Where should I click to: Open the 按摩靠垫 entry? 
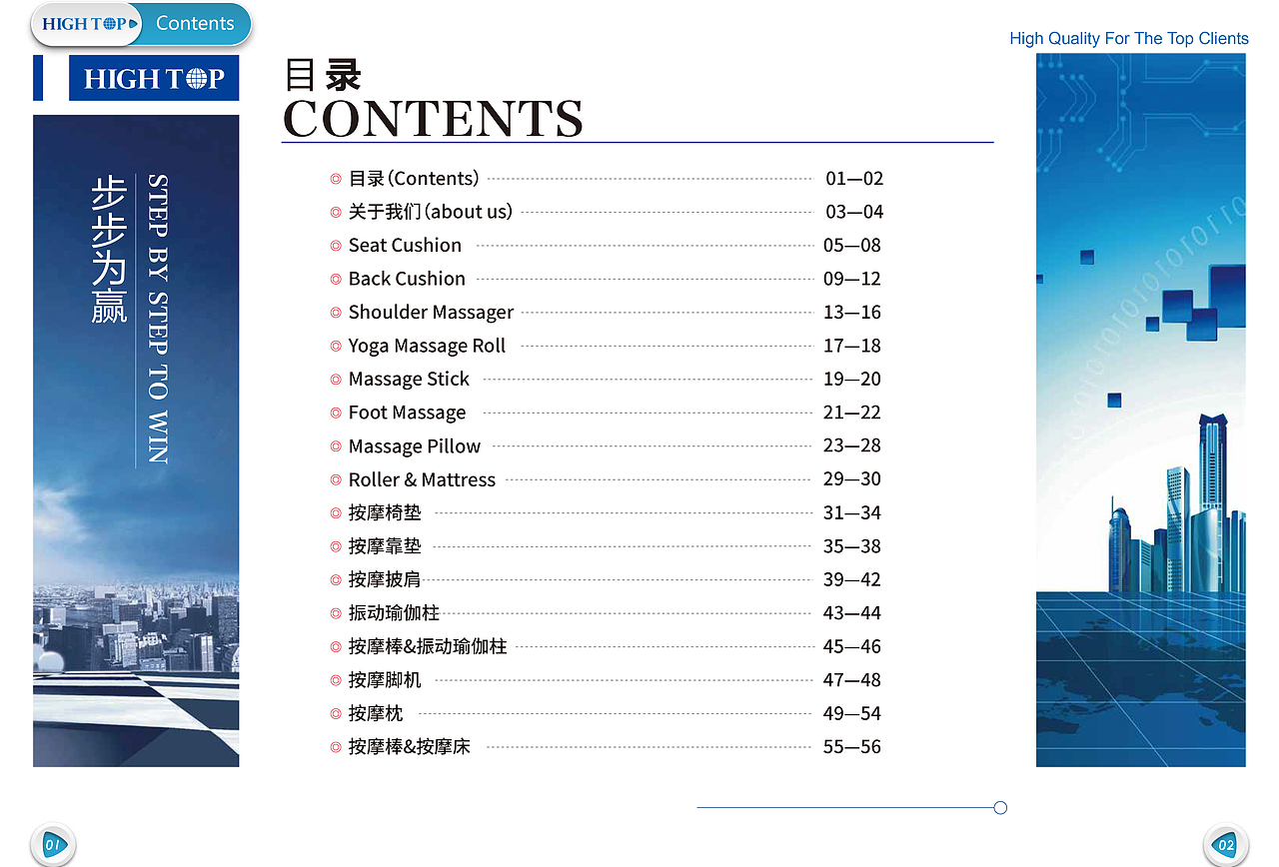tap(385, 546)
